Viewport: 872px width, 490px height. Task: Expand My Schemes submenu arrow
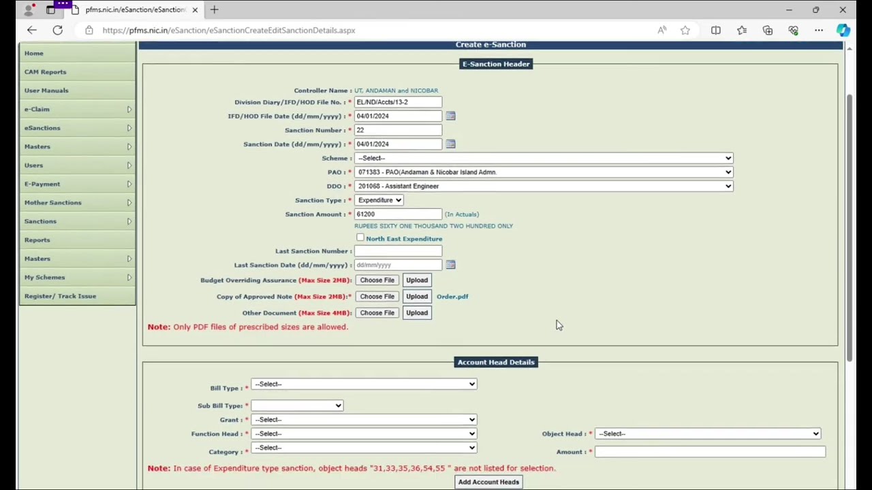point(129,277)
